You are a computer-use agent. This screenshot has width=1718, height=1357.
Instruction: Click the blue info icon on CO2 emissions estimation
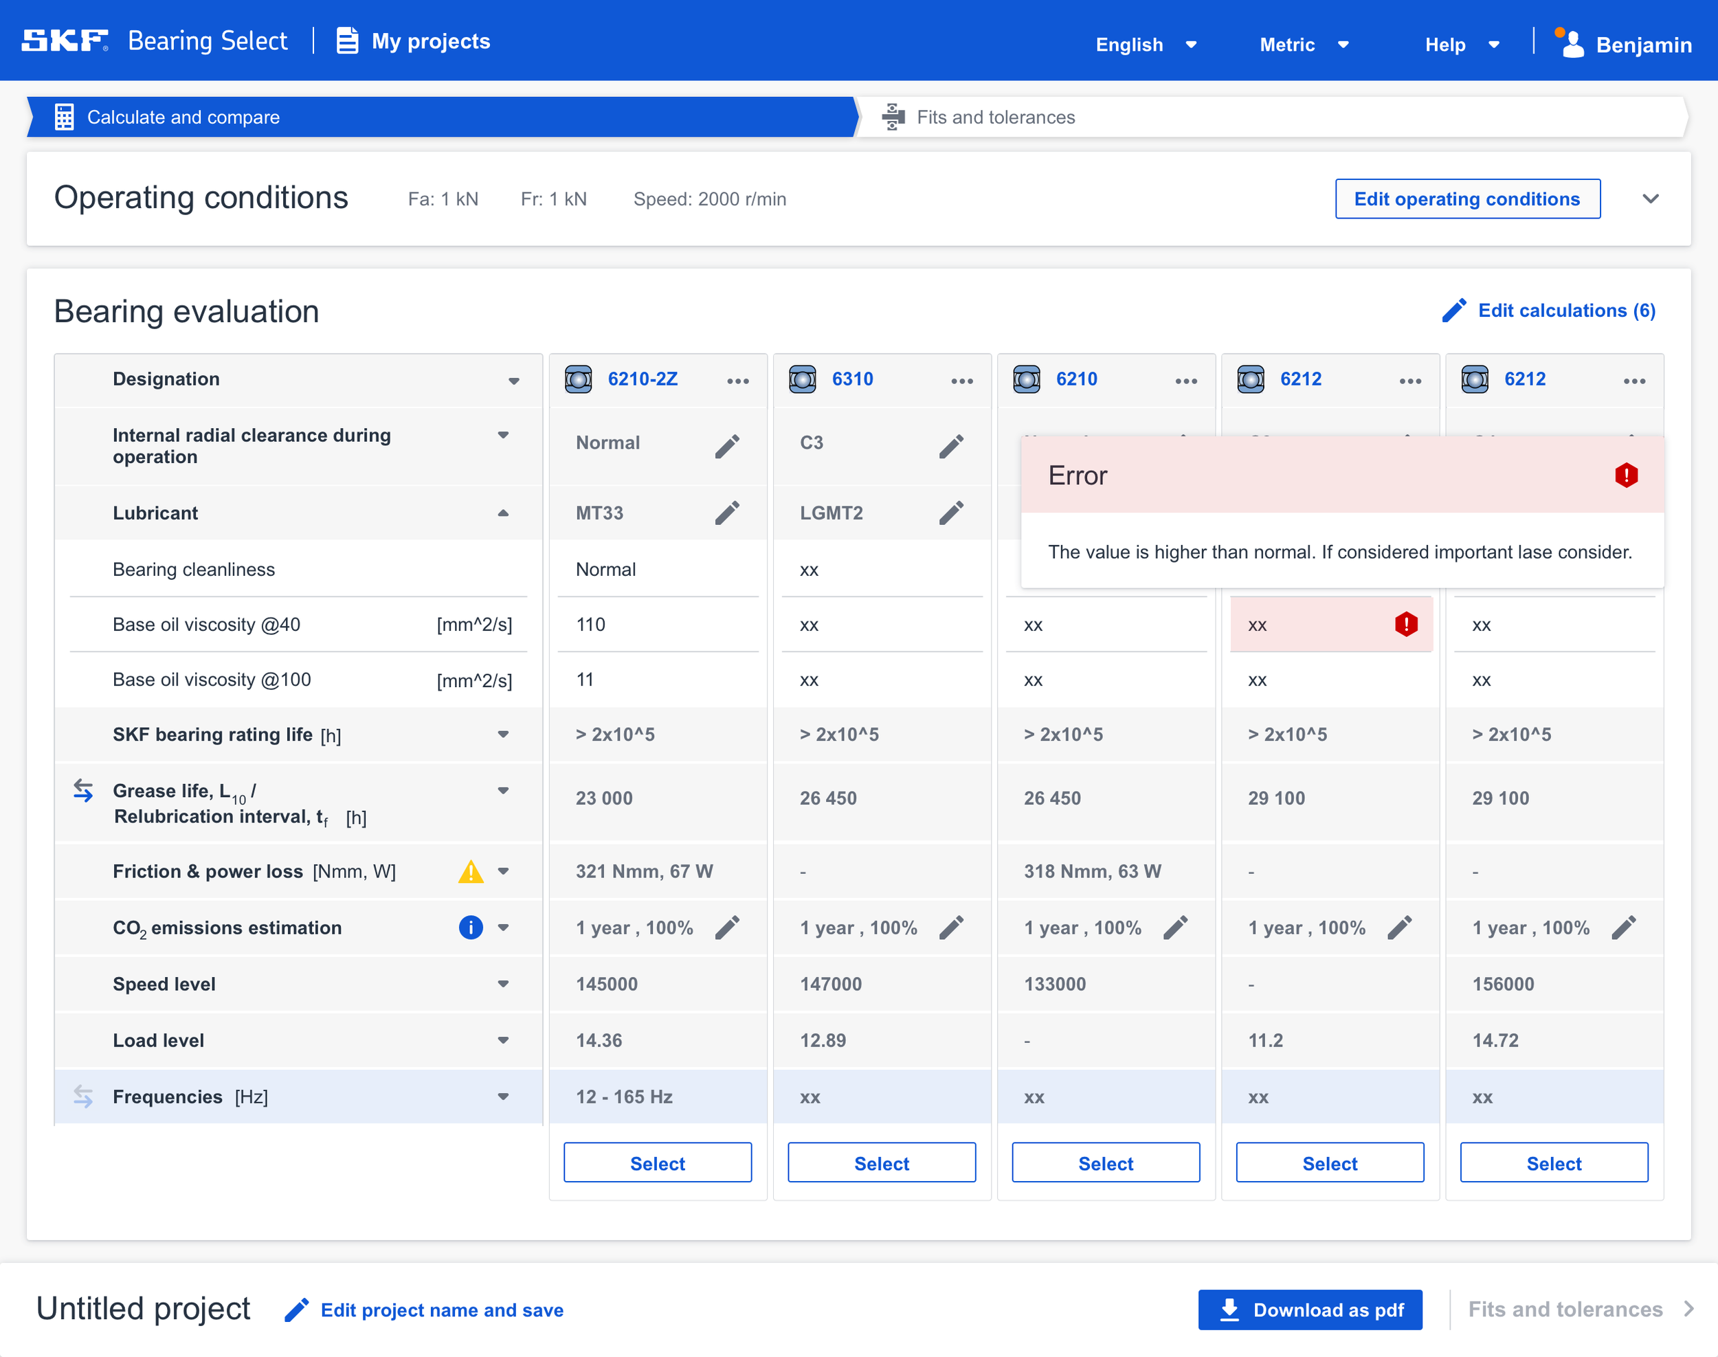coord(471,927)
